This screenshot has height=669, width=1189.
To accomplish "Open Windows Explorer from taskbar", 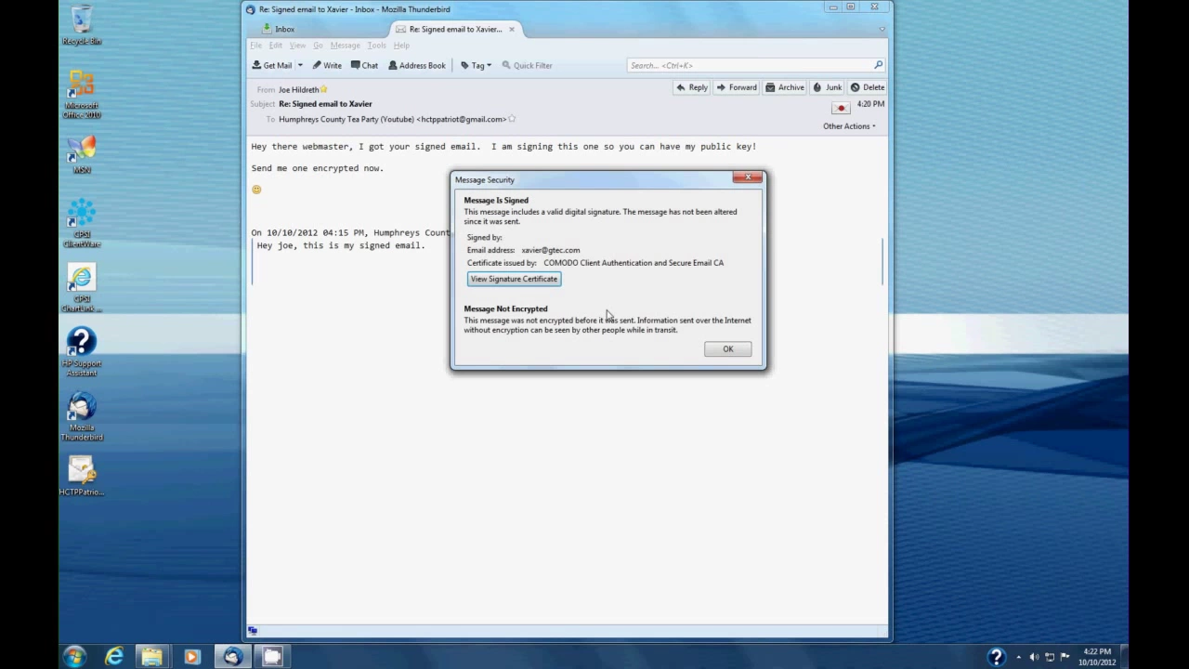I will pyautogui.click(x=152, y=656).
